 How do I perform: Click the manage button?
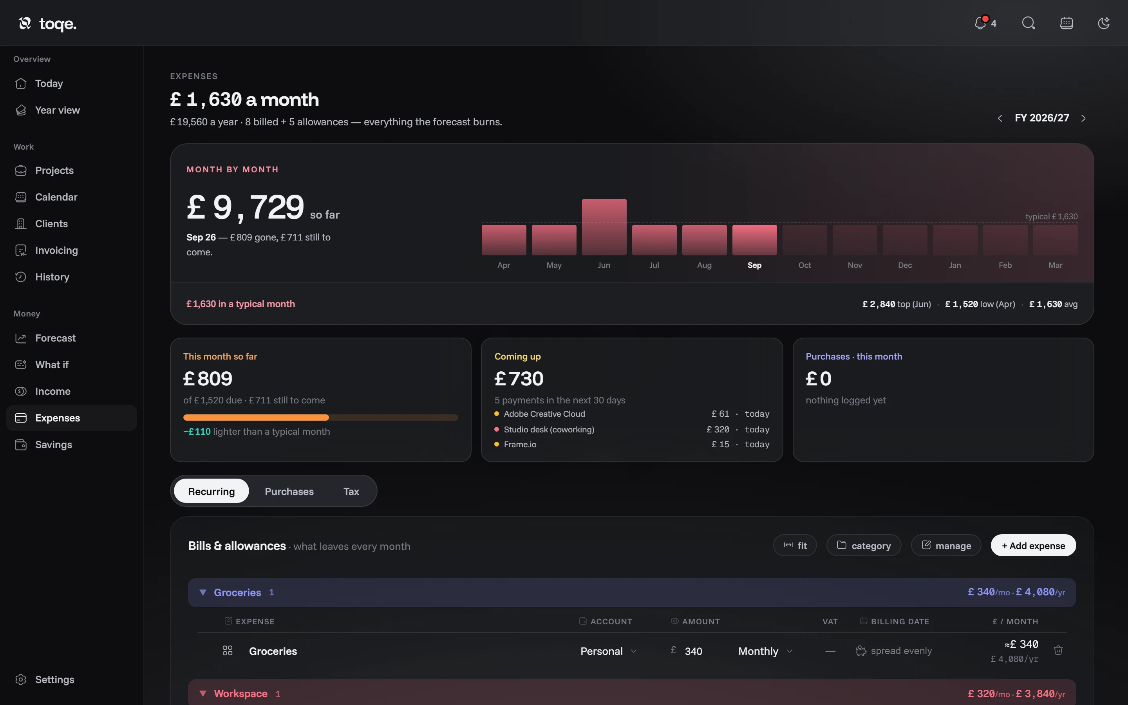pyautogui.click(x=946, y=545)
